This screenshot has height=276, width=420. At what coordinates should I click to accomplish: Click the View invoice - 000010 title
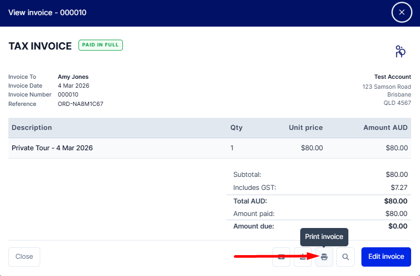tap(48, 13)
